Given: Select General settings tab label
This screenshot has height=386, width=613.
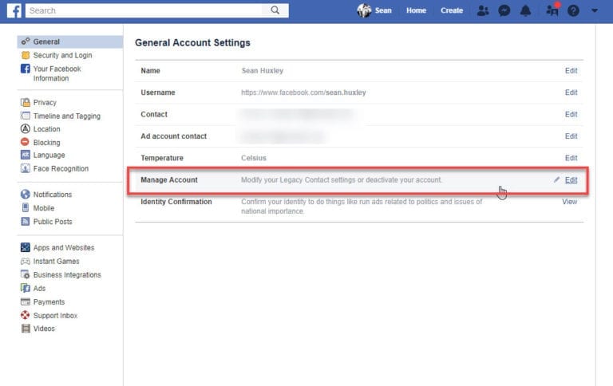Looking at the screenshot, I should pos(46,41).
